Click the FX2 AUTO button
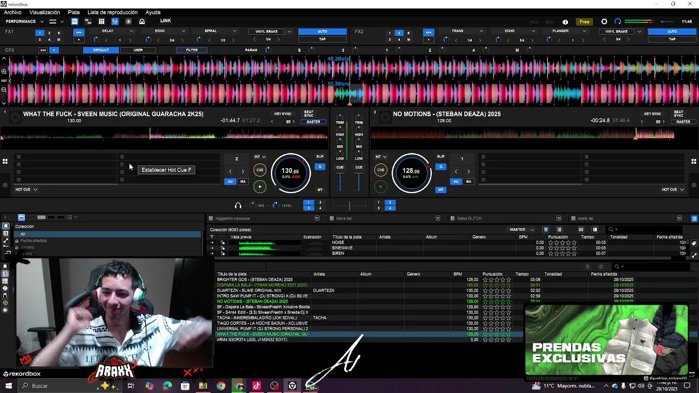 (672, 32)
